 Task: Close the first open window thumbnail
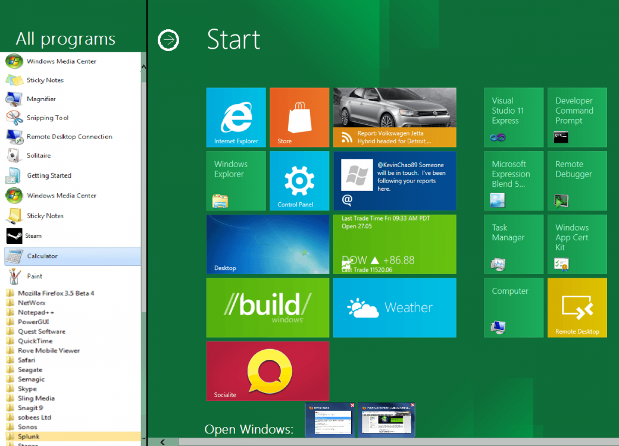(x=352, y=406)
